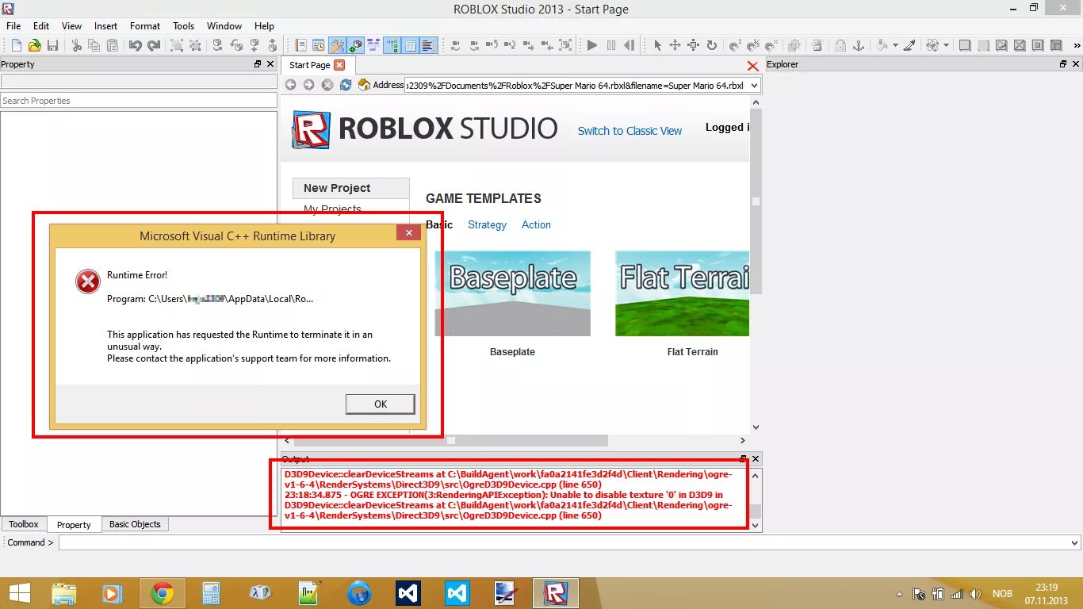The width and height of the screenshot is (1083, 609).
Task: Choose the Baseplate template thumbnail
Action: point(512,293)
